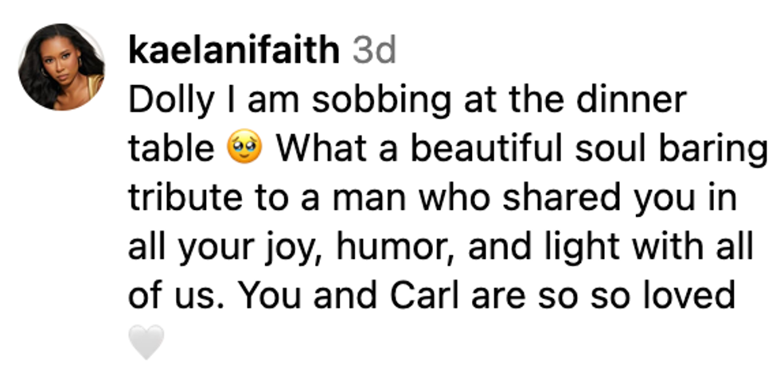Click the word "table" before the emoji
Viewport: 780px width, 384px height.
171,149
